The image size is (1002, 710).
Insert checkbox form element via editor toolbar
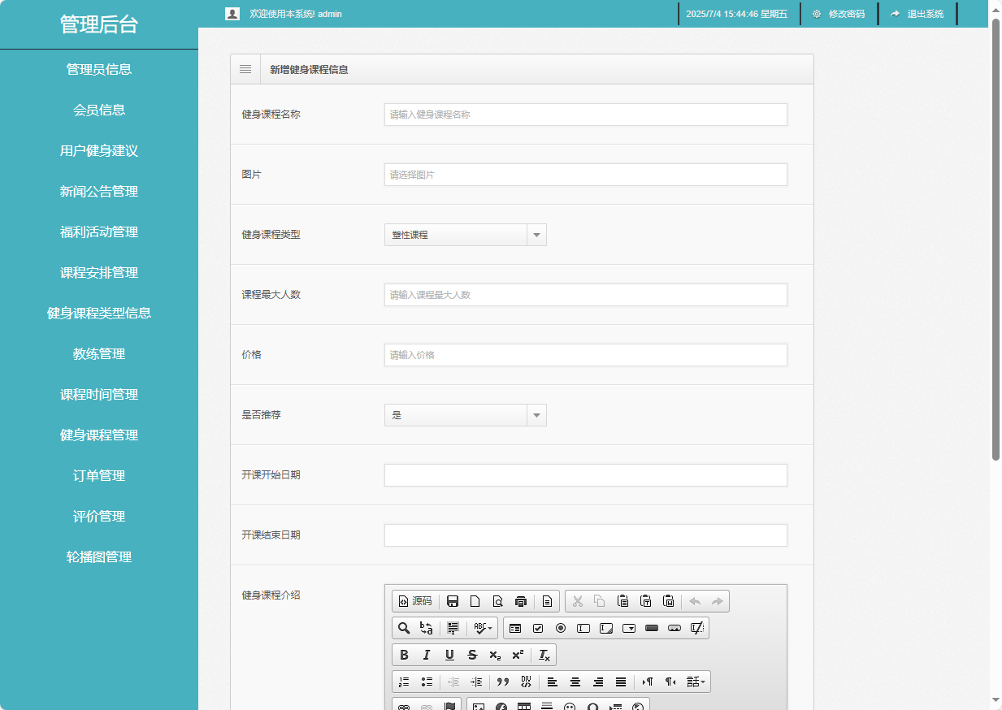[x=538, y=628]
